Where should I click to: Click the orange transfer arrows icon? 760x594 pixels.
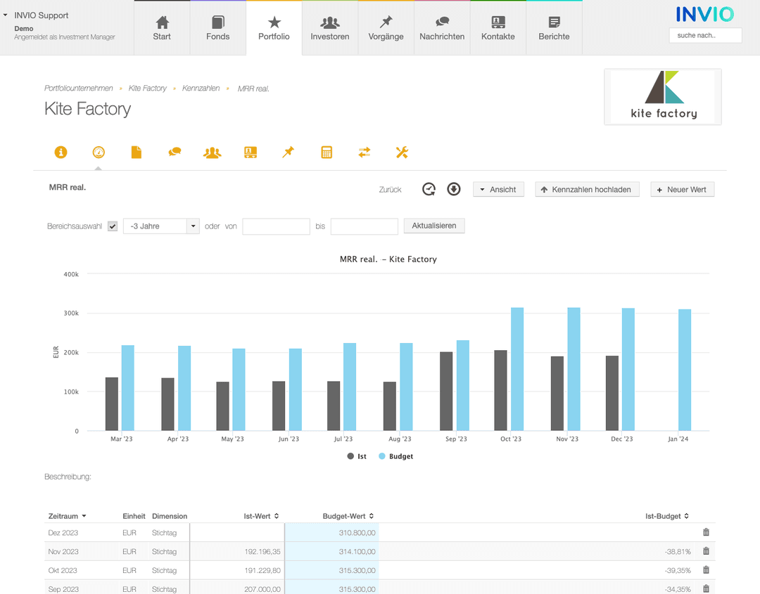coord(364,153)
